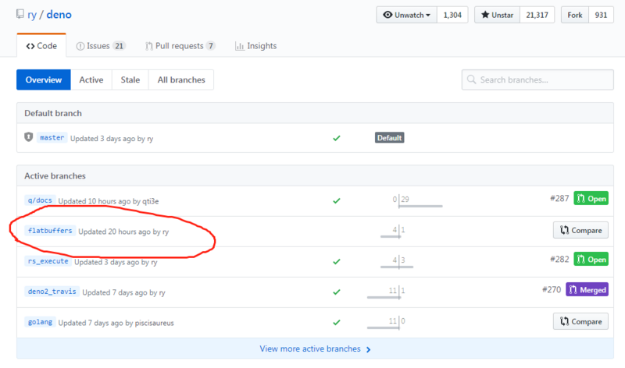The image size is (625, 368).
Task: Click the Pull requests count badge 7
Action: click(211, 46)
